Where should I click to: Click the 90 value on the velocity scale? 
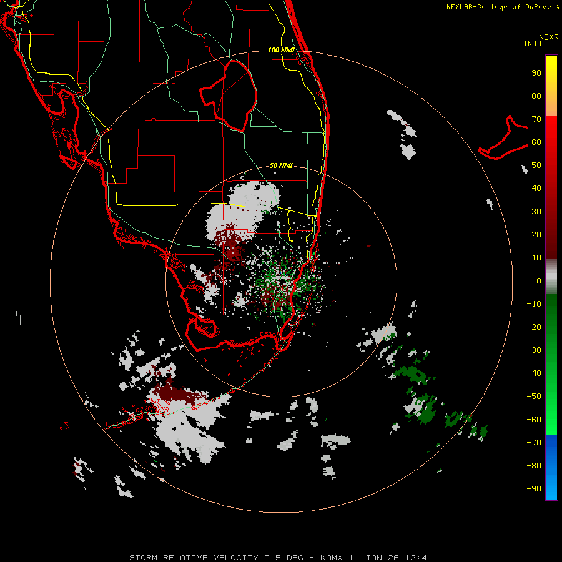pos(536,73)
